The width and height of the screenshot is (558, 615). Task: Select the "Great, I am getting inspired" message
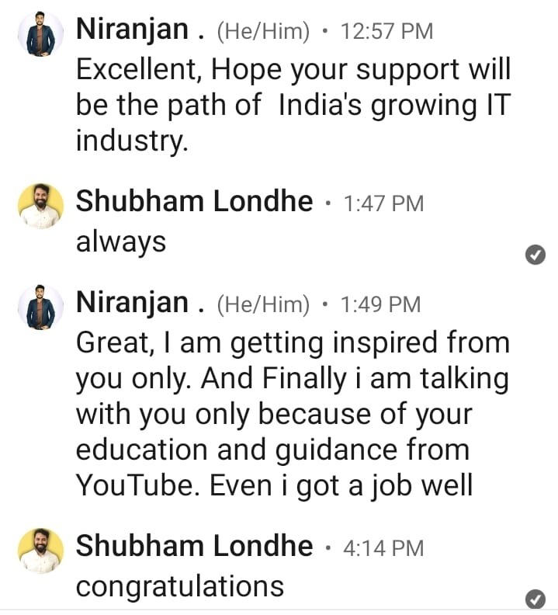coord(292,414)
